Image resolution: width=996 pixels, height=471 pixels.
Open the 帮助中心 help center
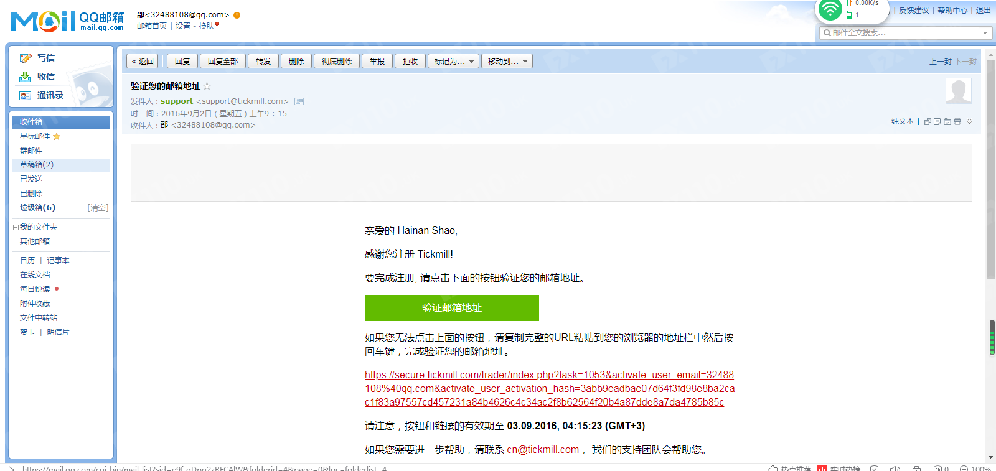tap(952, 11)
